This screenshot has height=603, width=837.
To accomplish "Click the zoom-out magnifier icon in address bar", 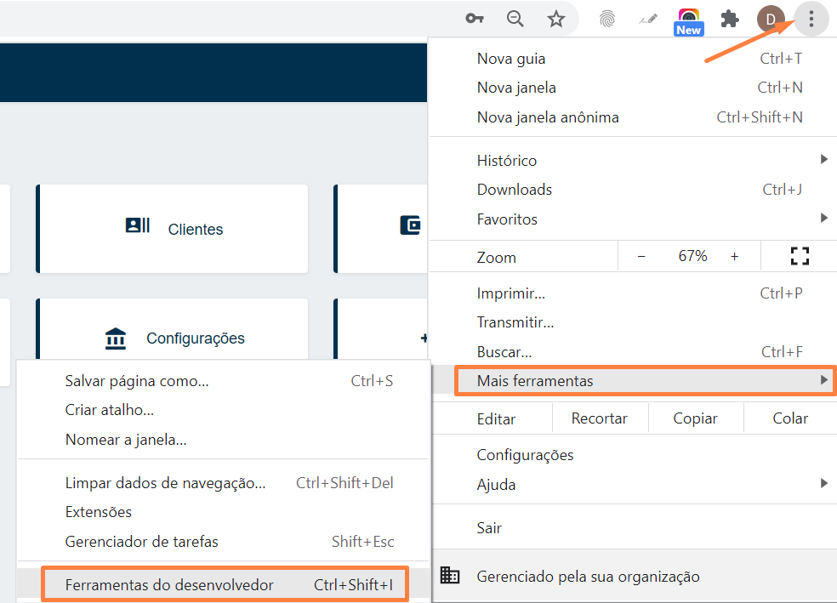I will pyautogui.click(x=515, y=20).
